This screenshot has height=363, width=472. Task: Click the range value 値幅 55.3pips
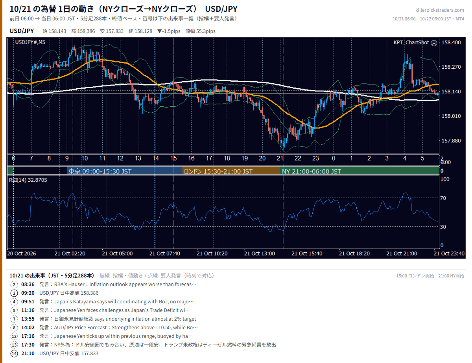point(200,31)
